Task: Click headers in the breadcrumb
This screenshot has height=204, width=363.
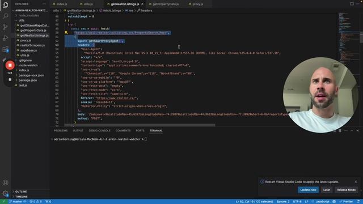Action: (146, 10)
